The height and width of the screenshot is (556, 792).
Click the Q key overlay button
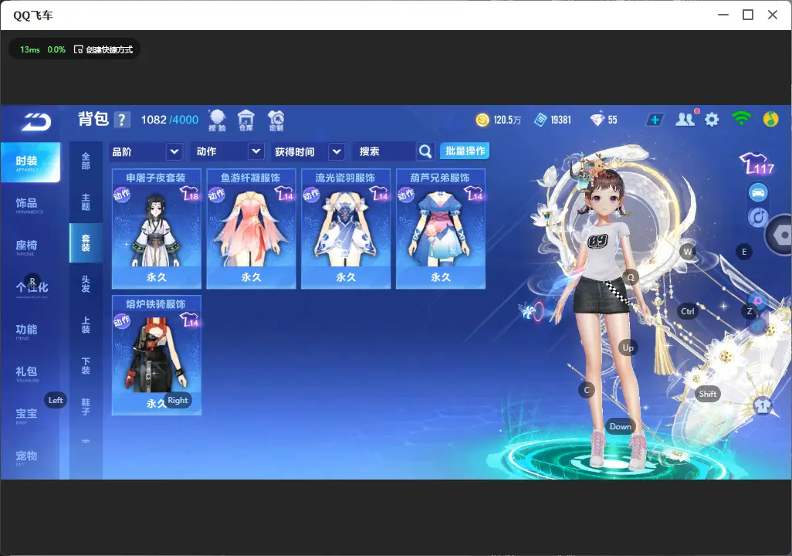click(631, 277)
